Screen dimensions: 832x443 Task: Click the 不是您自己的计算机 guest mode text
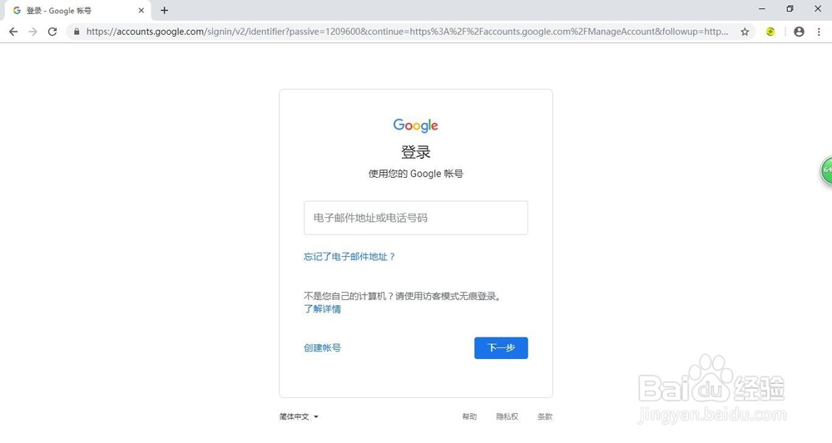click(402, 296)
